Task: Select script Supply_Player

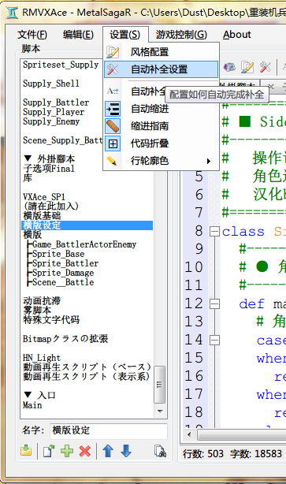Action: coord(54,112)
